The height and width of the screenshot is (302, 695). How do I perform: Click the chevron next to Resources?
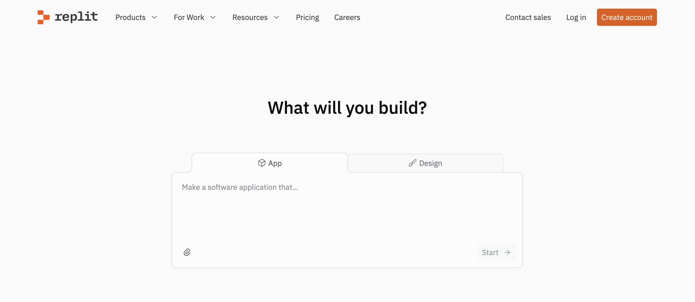click(276, 18)
